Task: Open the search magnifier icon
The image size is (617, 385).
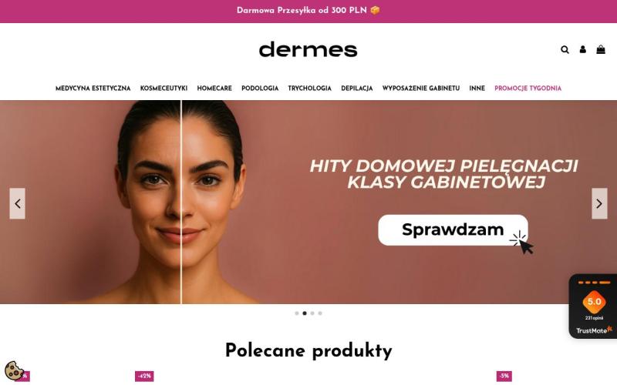Action: tap(565, 49)
